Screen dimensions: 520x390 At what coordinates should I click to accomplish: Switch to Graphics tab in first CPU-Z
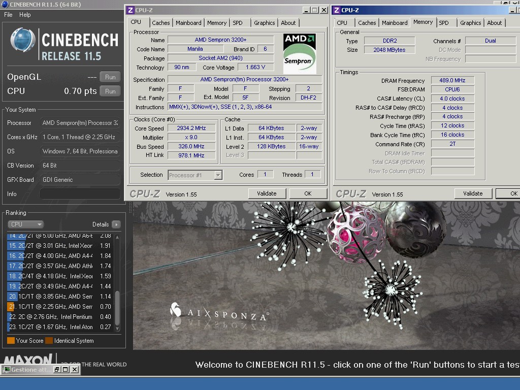pos(264,23)
